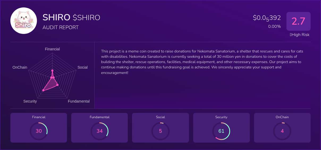321x150 pixels.
Task: Click the High Risk label
Action: click(299, 35)
